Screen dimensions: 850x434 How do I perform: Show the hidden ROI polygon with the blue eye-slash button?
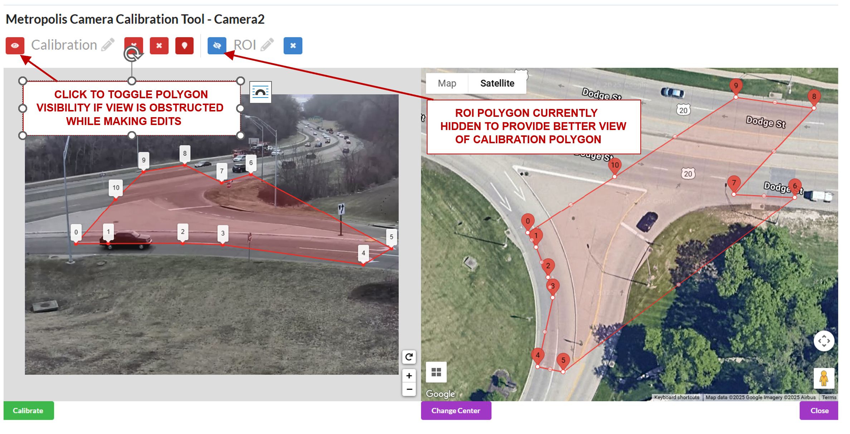(x=217, y=46)
